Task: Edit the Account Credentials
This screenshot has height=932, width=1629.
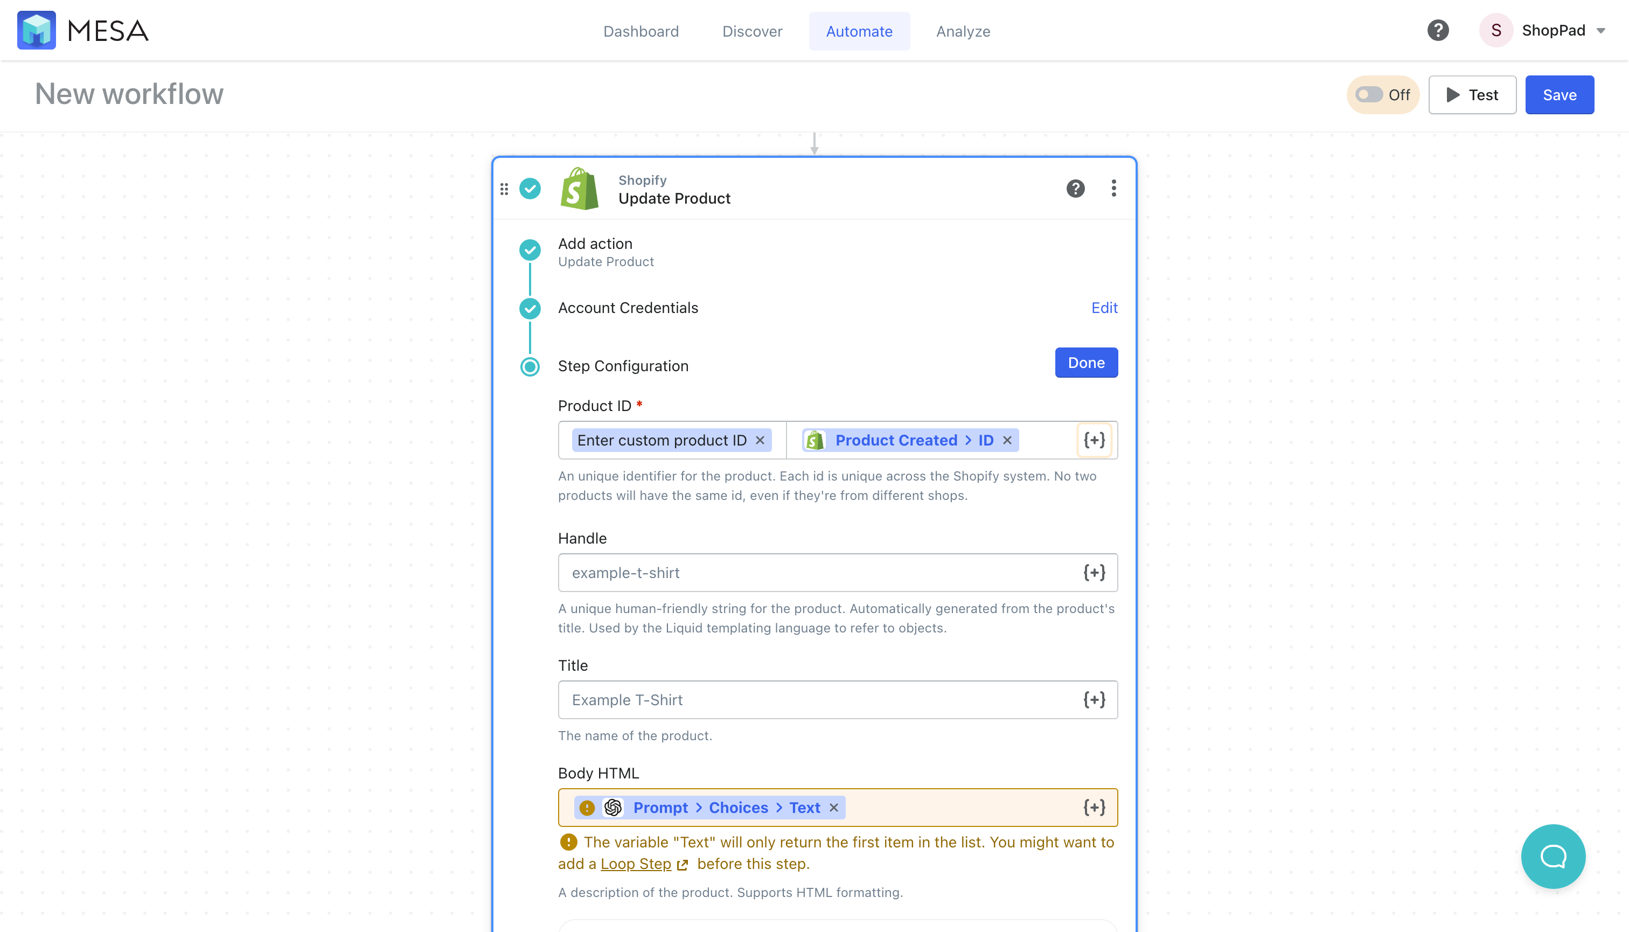Action: click(x=1104, y=308)
